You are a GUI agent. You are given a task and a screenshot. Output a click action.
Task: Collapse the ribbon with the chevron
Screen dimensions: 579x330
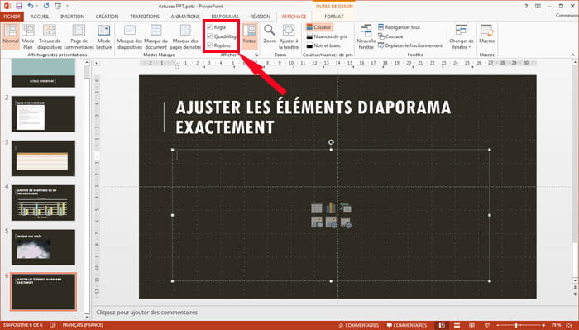point(572,55)
